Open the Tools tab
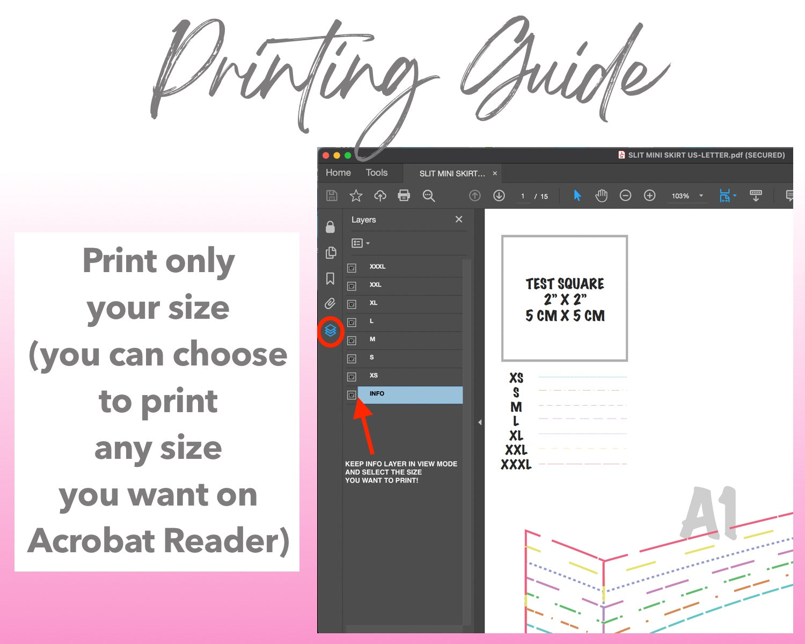The image size is (805, 644). click(x=376, y=173)
